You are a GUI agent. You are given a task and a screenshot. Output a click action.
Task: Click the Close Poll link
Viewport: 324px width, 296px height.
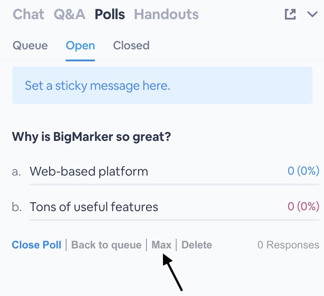point(36,245)
